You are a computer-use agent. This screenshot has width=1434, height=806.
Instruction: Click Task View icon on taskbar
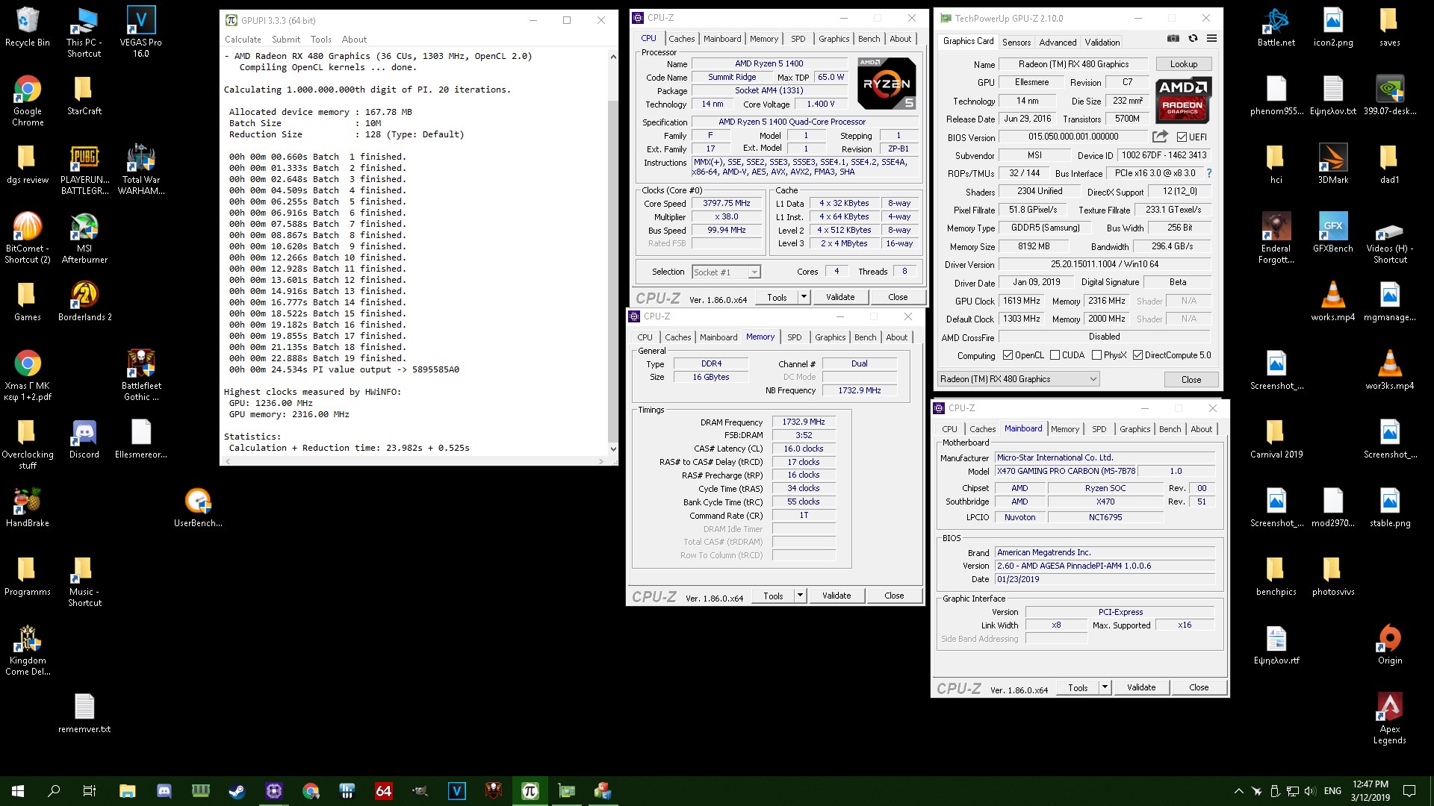pyautogui.click(x=90, y=791)
